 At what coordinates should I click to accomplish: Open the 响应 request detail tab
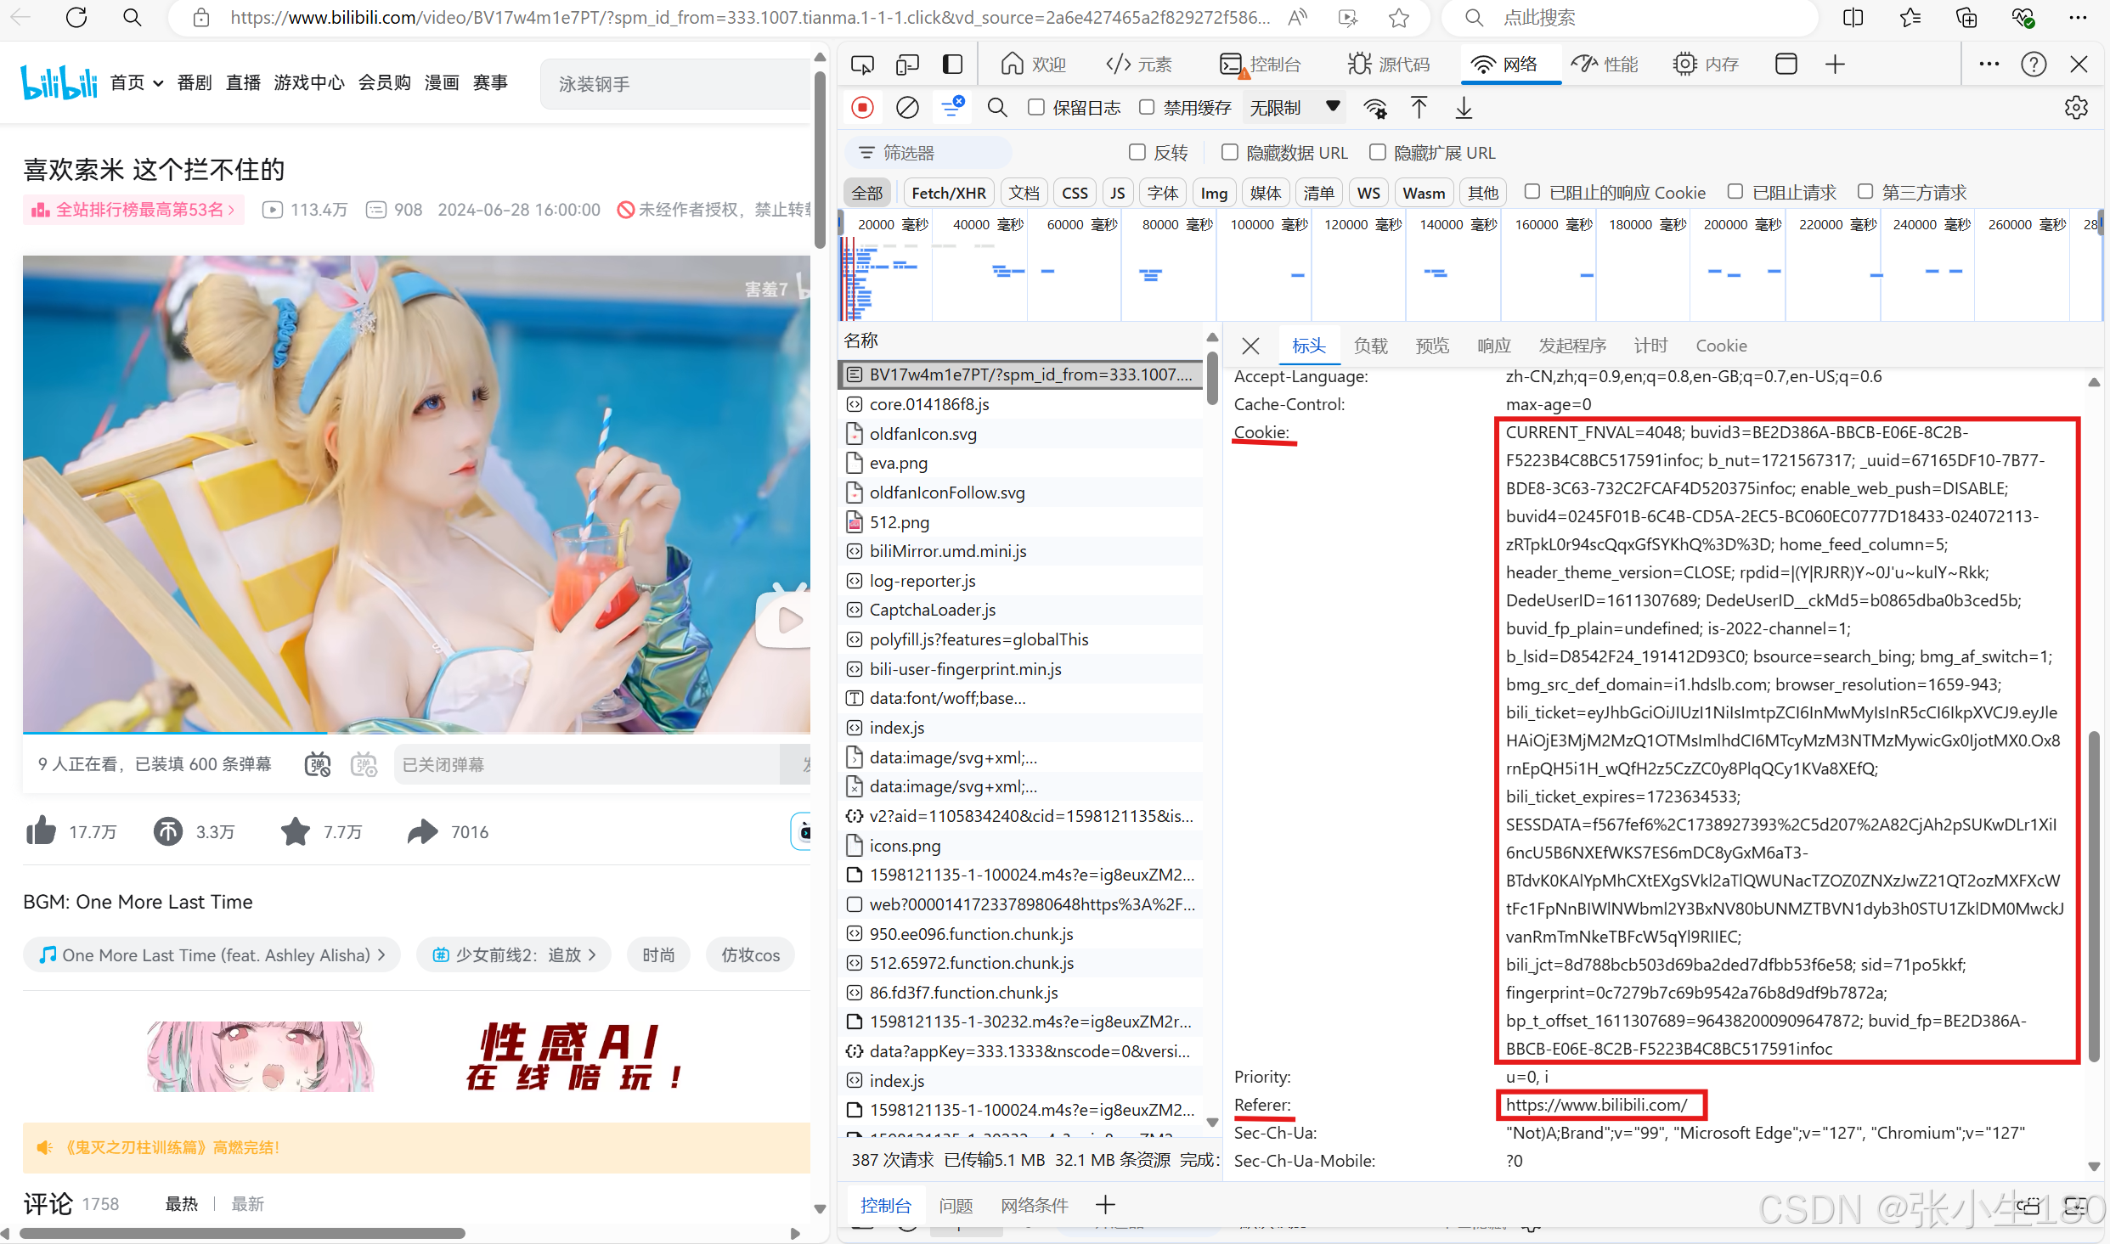click(1494, 346)
